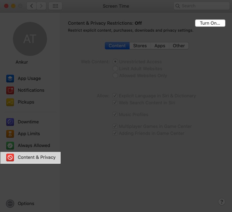The image size is (232, 212).
Task: Select Allowed Websites Only option
Action: 115,75
